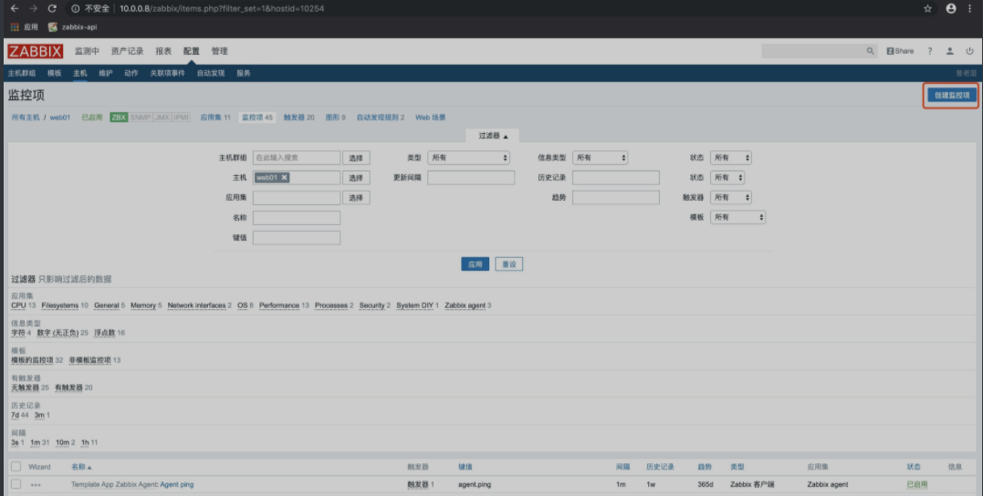Focus the 键值 input field
The image size is (983, 496).
[297, 237]
